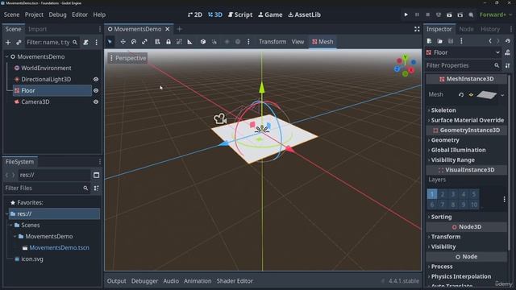Attach a script to the selected node
The height and width of the screenshot is (290, 516).
pyautogui.click(x=85, y=43)
